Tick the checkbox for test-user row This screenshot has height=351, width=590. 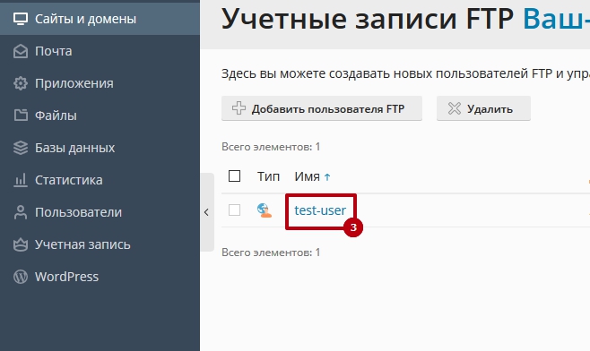(234, 210)
